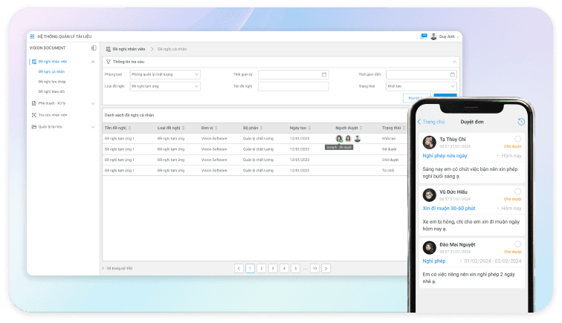The width and height of the screenshot is (562, 323).
Task: Go back to Trang chủ on phone
Action: coord(431,122)
